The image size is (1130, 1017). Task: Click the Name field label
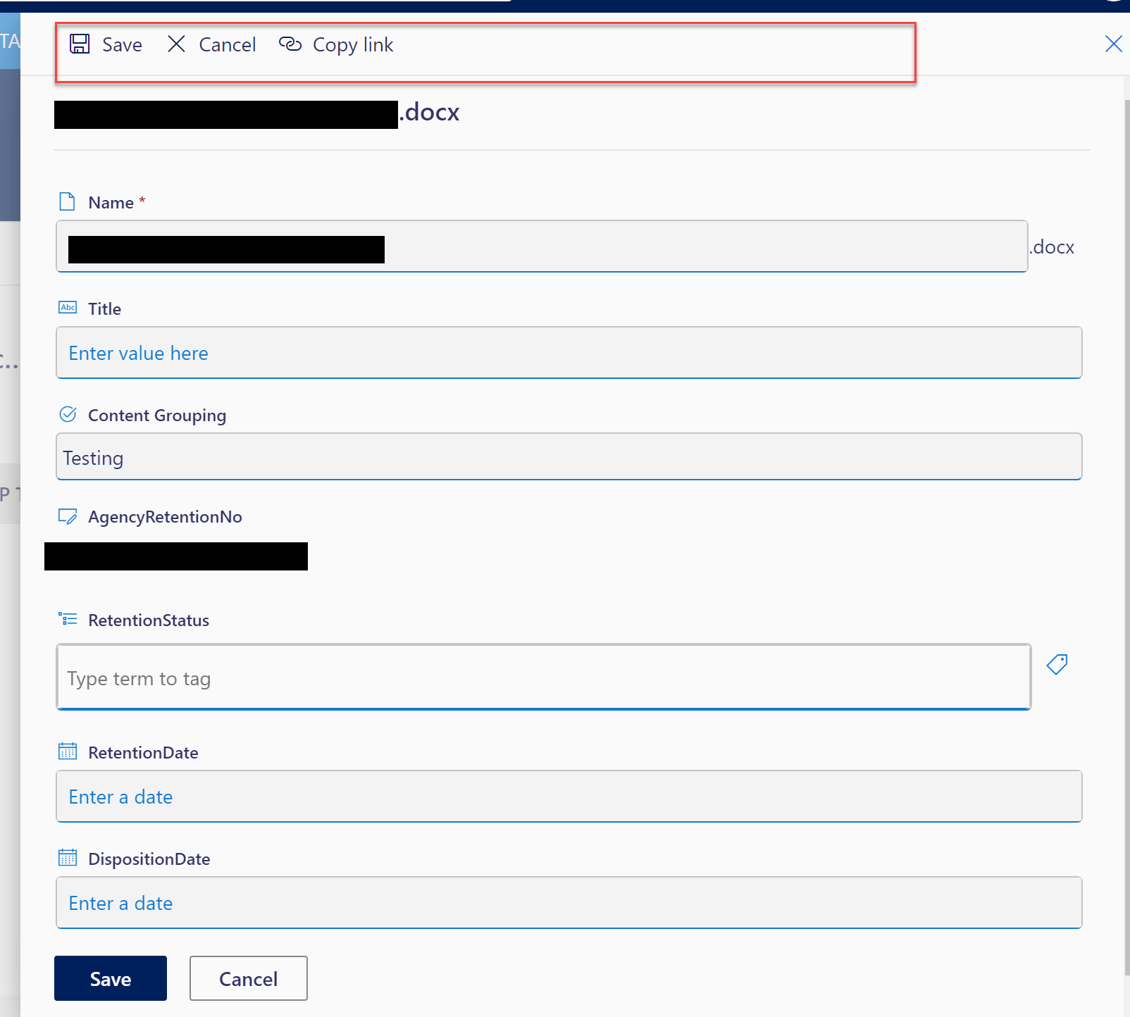pos(111,203)
